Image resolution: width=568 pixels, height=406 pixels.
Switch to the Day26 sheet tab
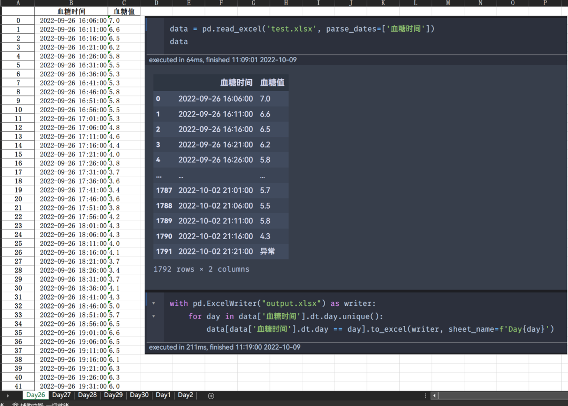36,395
